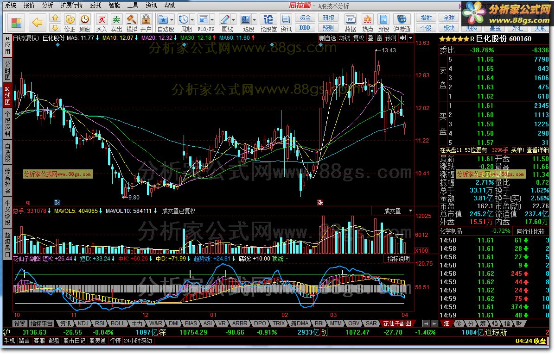
Task: Open the 修正 correction tool
Action: pos(70,23)
